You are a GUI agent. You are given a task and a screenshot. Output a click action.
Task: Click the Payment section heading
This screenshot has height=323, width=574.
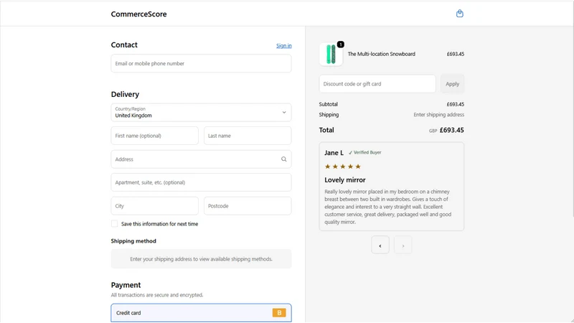(x=126, y=285)
